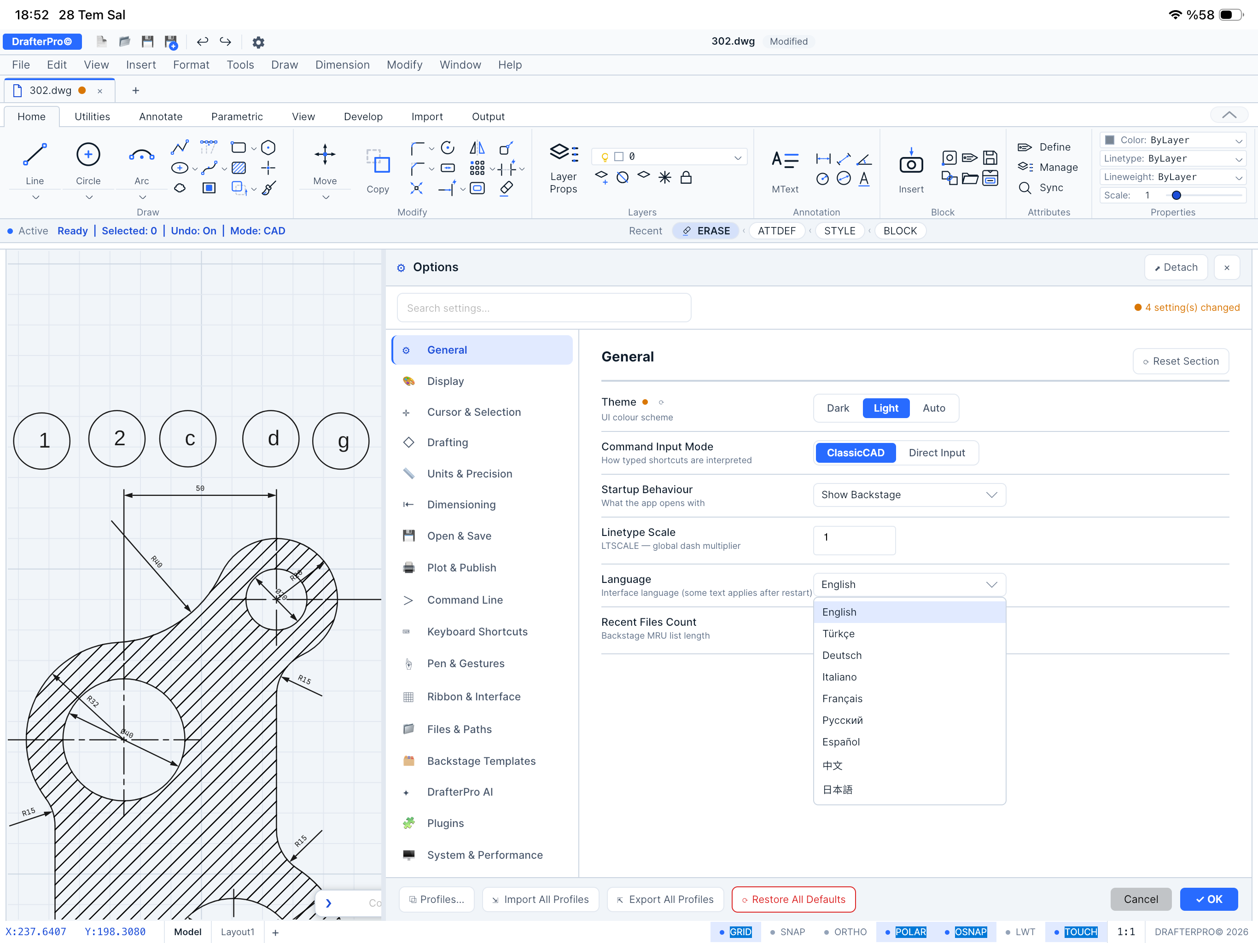The height and width of the screenshot is (943, 1258).
Task: Click Restore All Defaults button
Action: click(793, 899)
